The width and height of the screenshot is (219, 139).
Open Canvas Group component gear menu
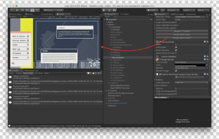pos(208,41)
